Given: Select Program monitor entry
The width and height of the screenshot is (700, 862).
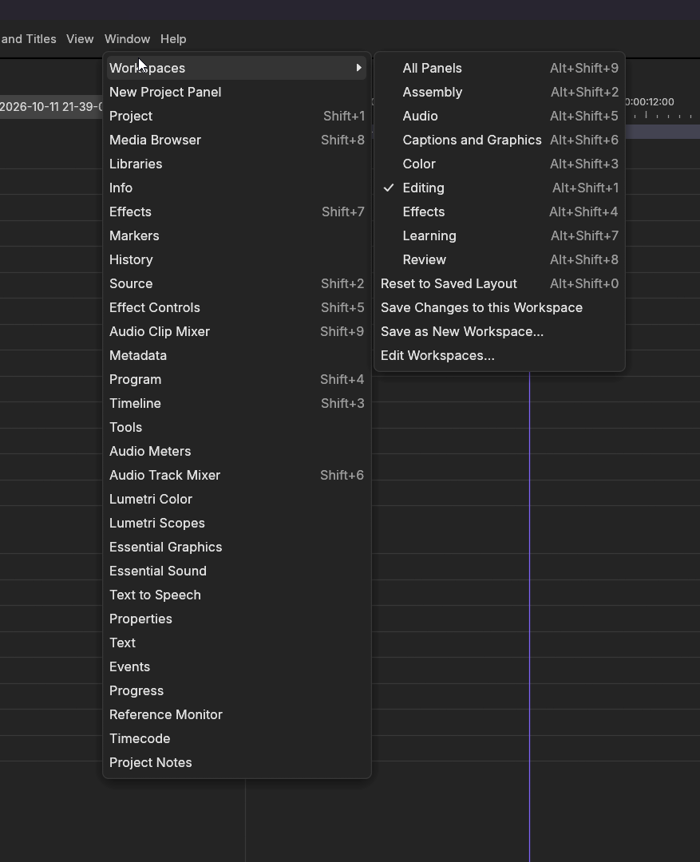Looking at the screenshot, I should [236, 379].
